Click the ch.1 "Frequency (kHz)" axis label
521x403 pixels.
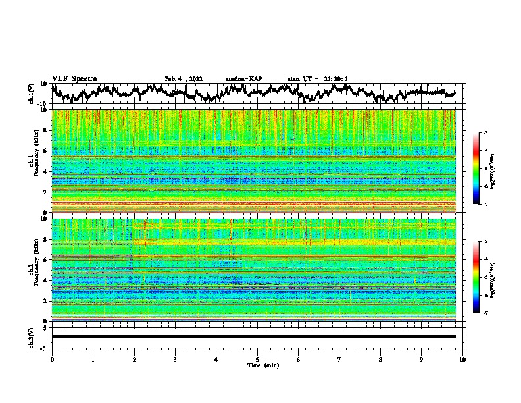[37, 153]
